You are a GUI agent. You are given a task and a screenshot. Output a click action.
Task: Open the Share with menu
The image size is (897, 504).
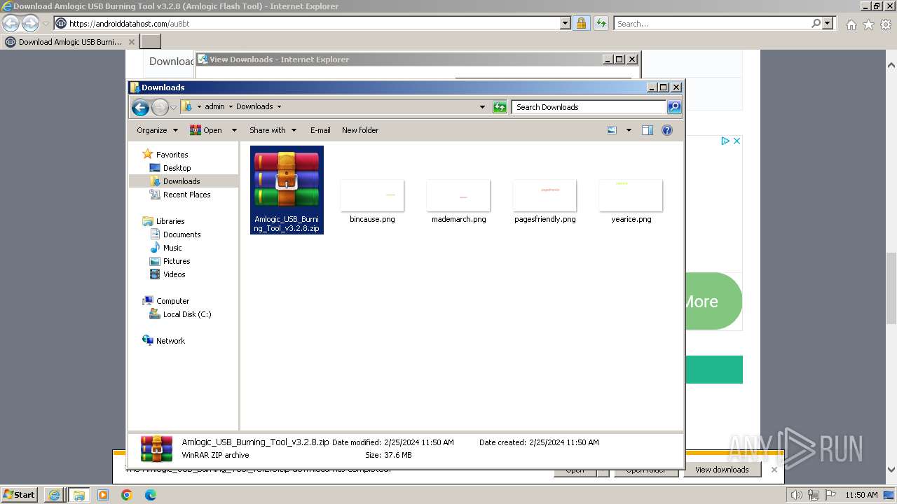click(273, 130)
